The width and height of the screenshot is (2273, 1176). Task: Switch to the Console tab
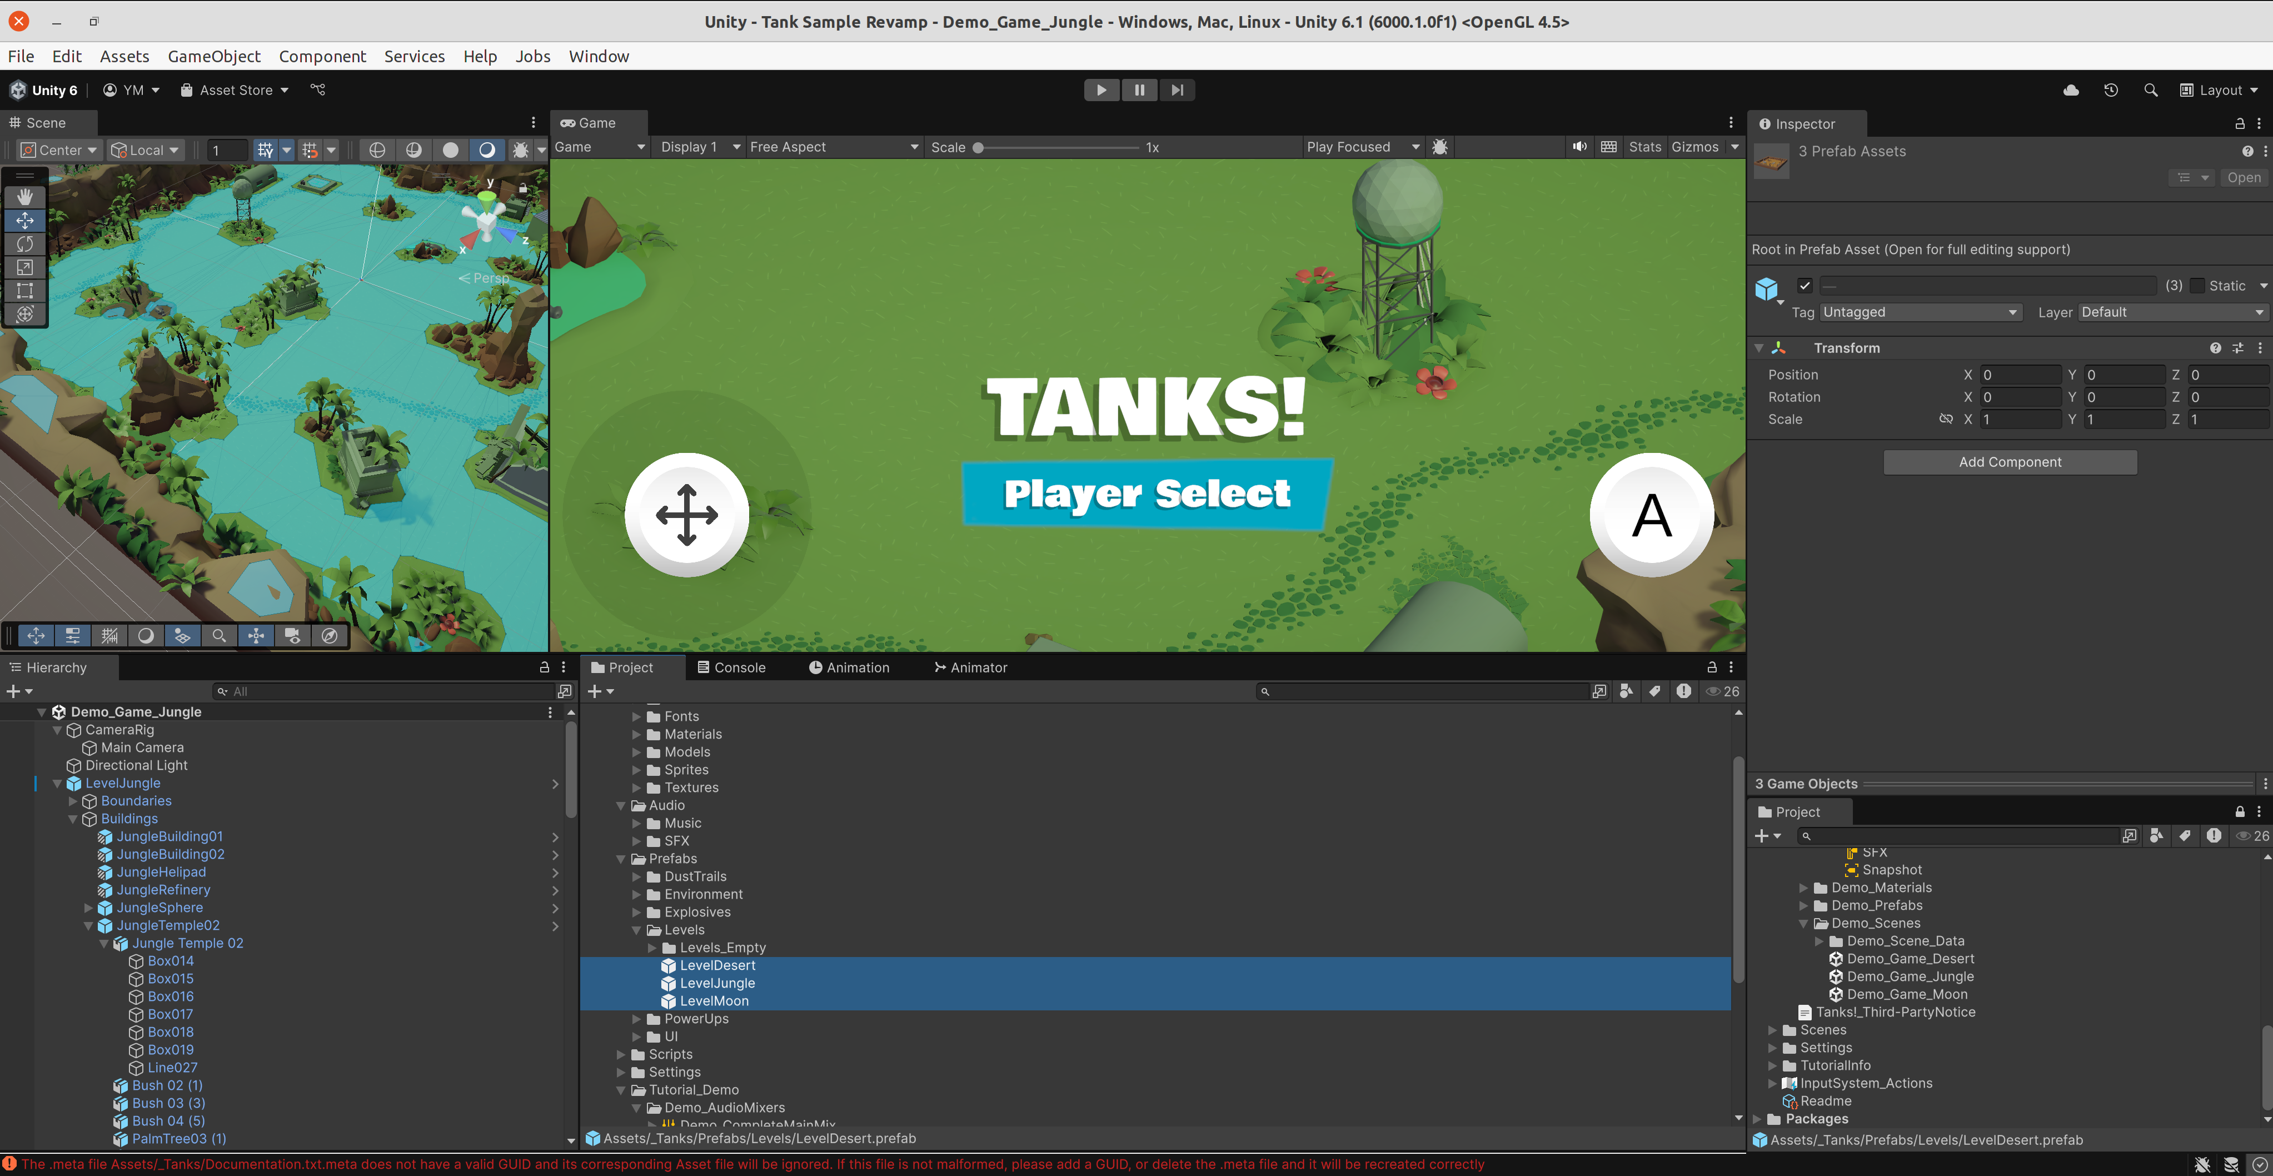(x=739, y=667)
